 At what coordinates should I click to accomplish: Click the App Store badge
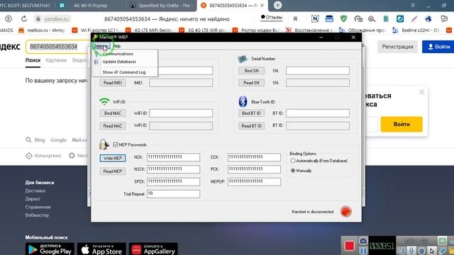pyautogui.click(x=101, y=249)
